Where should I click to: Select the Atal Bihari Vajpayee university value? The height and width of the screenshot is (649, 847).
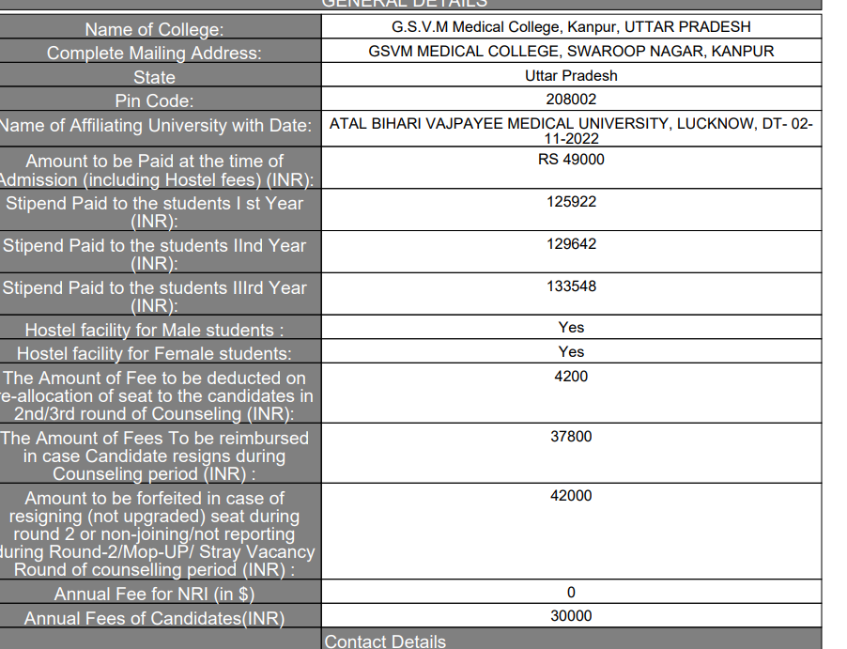point(571,131)
